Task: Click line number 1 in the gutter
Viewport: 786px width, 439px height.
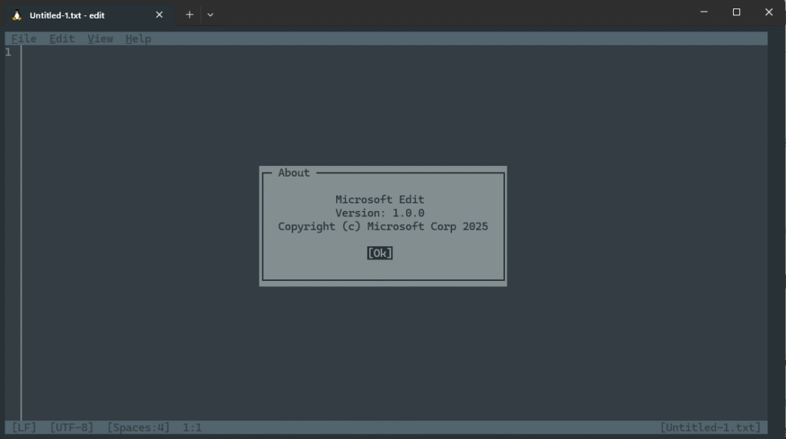Action: [x=8, y=52]
